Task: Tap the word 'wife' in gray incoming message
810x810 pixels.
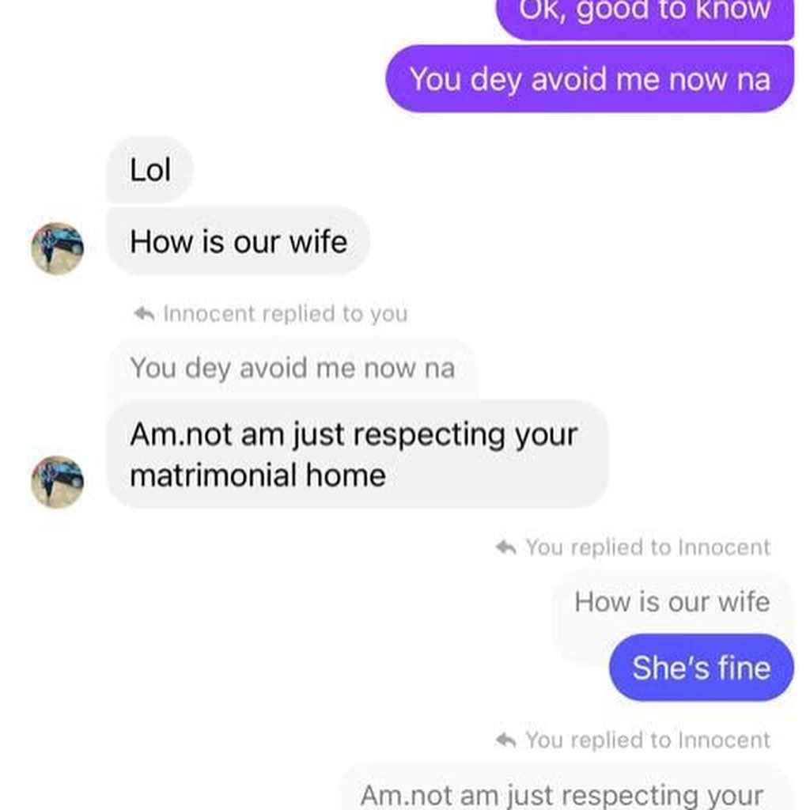Action: tap(318, 241)
